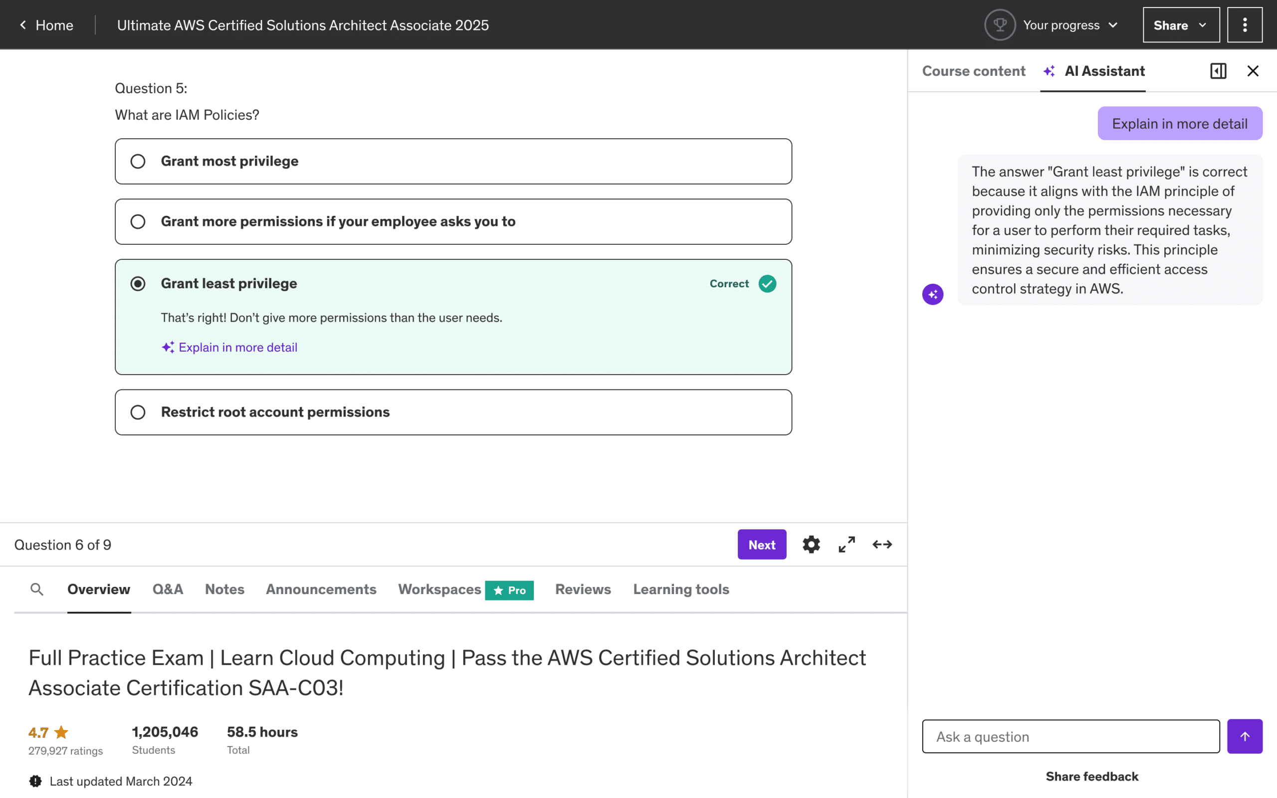Select the 'Grant least privilege' radio button

138,283
